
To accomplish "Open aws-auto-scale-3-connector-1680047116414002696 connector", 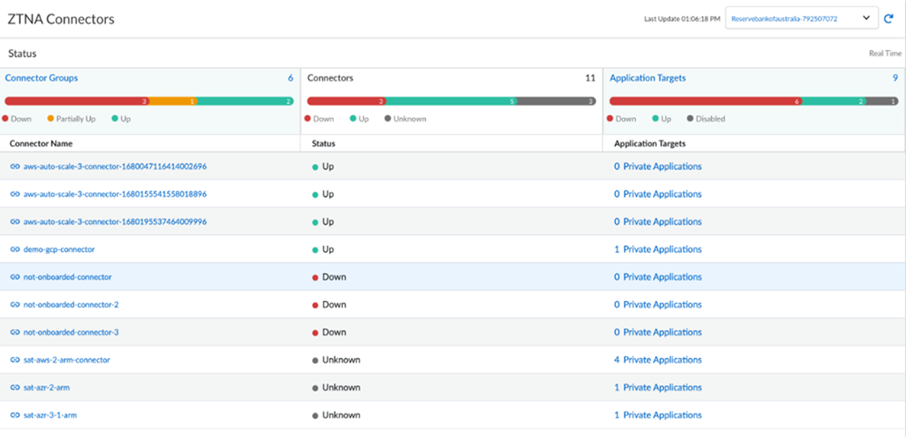I will point(114,167).
